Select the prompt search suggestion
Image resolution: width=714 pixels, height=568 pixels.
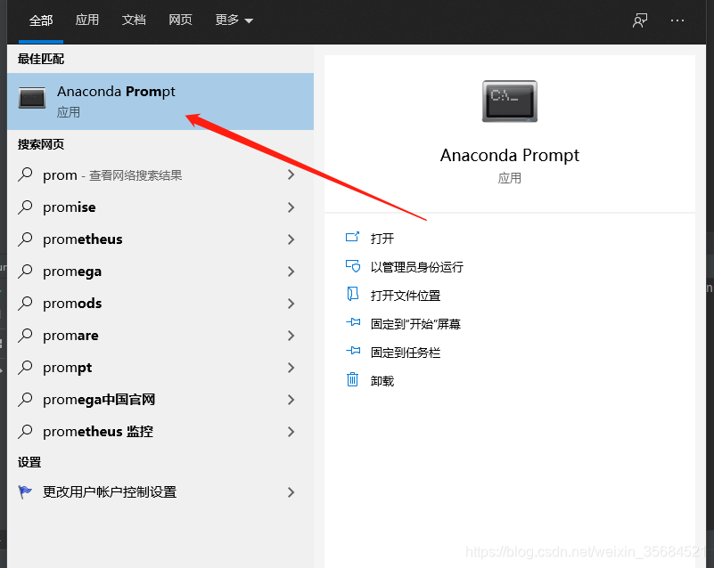(x=160, y=368)
